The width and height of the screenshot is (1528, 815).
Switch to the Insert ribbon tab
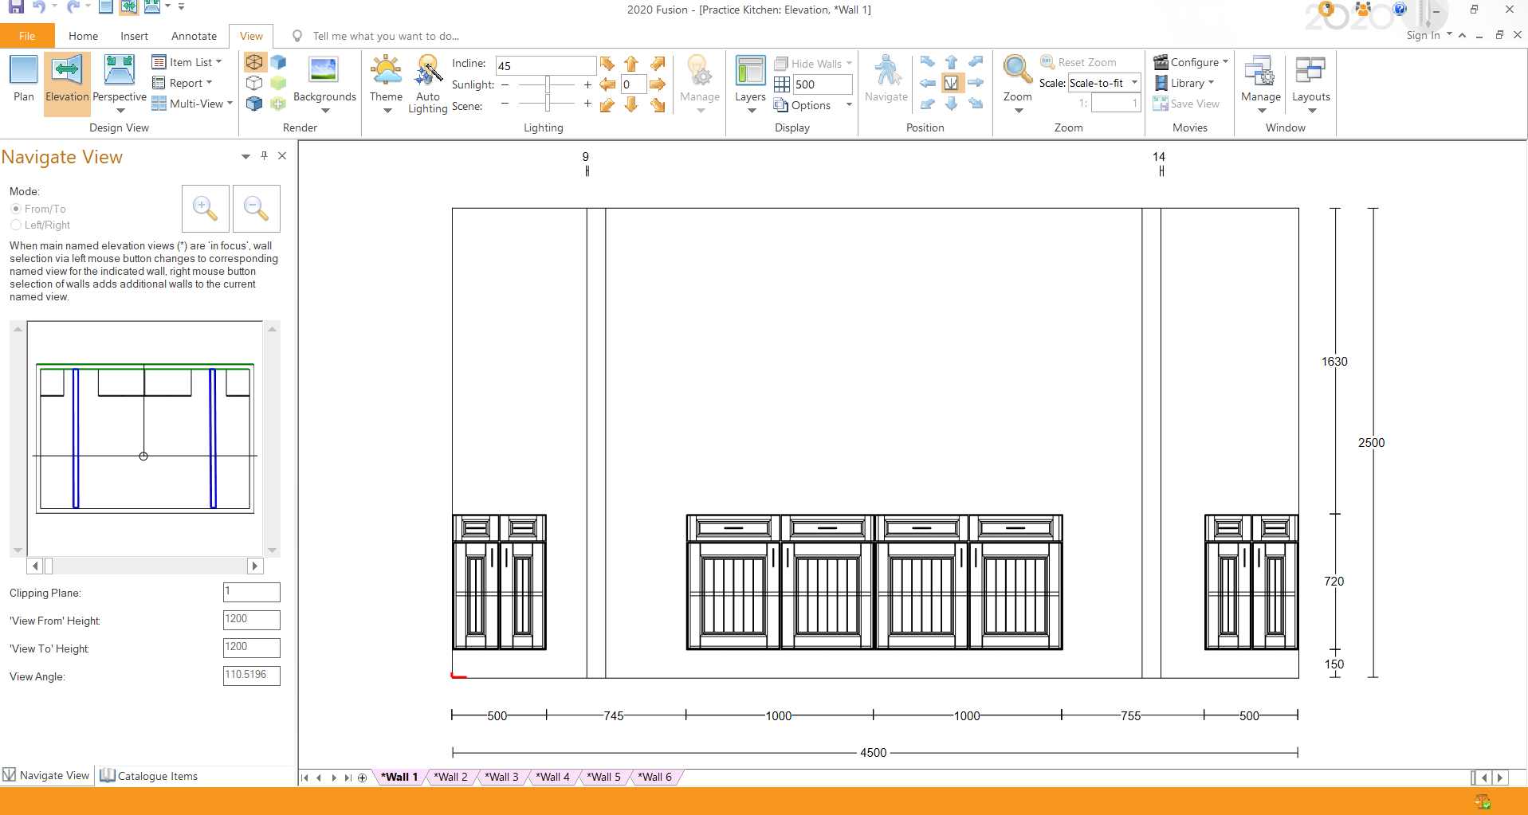[x=134, y=36]
